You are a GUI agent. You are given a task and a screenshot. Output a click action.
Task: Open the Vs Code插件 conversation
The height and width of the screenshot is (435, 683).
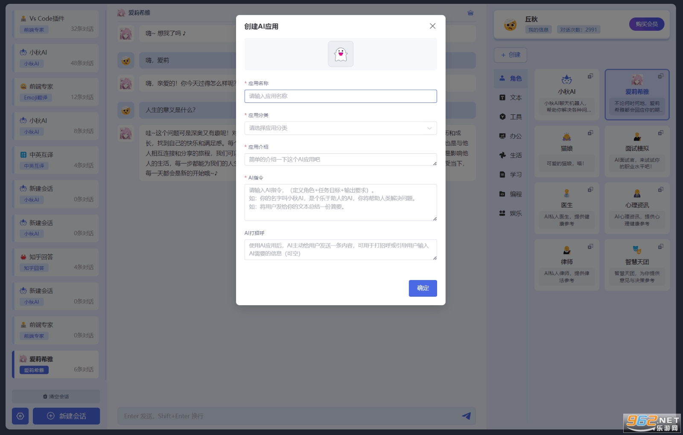[56, 24]
